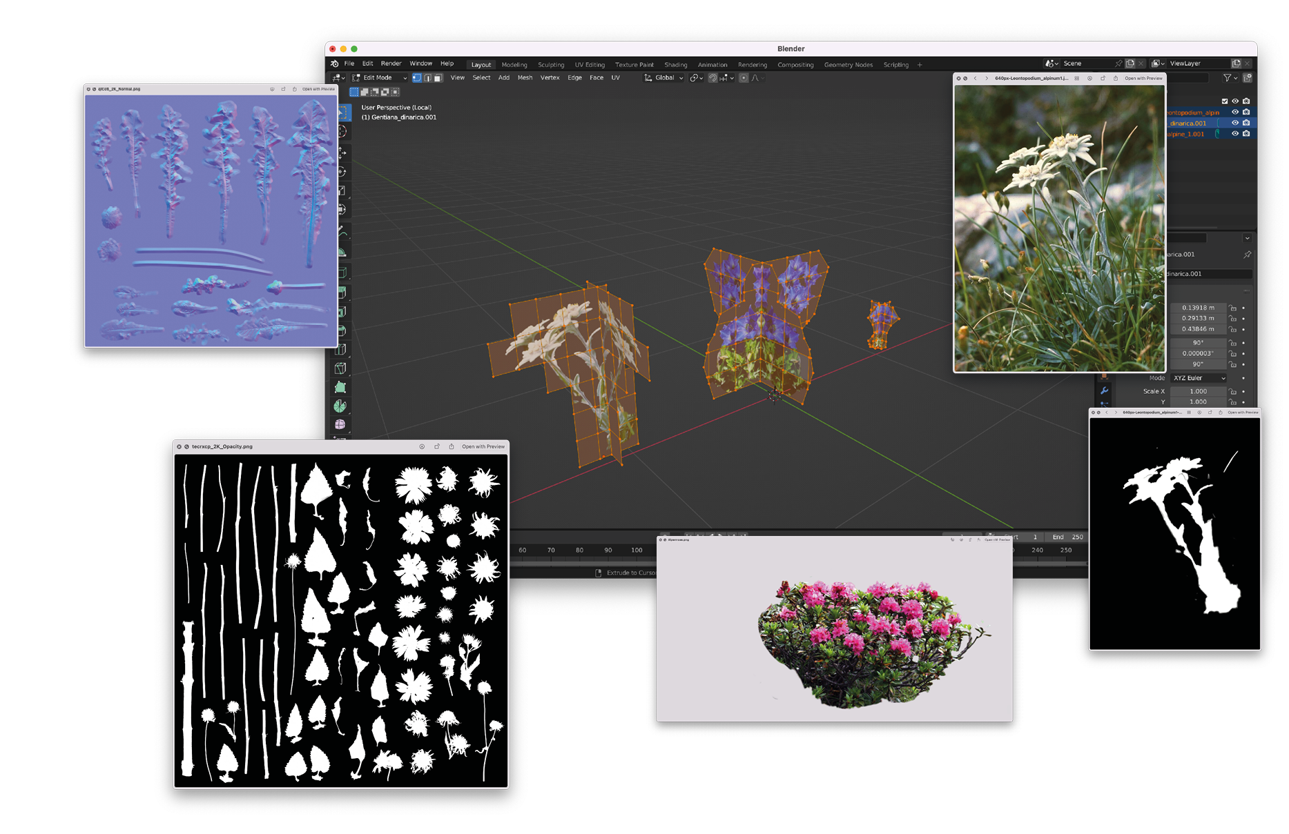Image resolution: width=1289 pixels, height=834 pixels.
Task: Uncheck the collection exclude checkbox in outliner
Action: click(1225, 101)
